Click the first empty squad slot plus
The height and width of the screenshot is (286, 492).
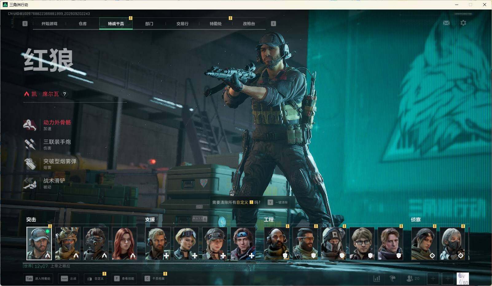(x=433, y=279)
